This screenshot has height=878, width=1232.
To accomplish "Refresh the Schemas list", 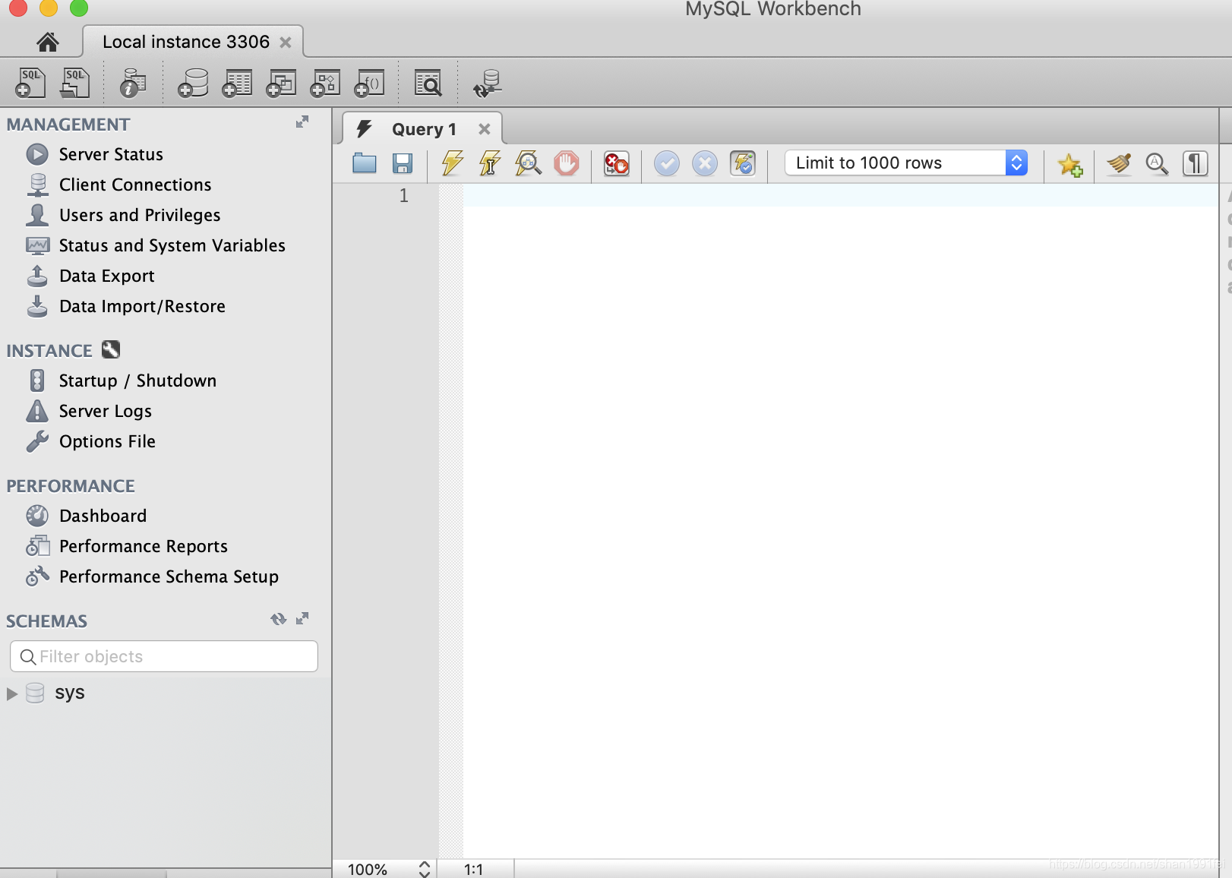I will [x=278, y=619].
